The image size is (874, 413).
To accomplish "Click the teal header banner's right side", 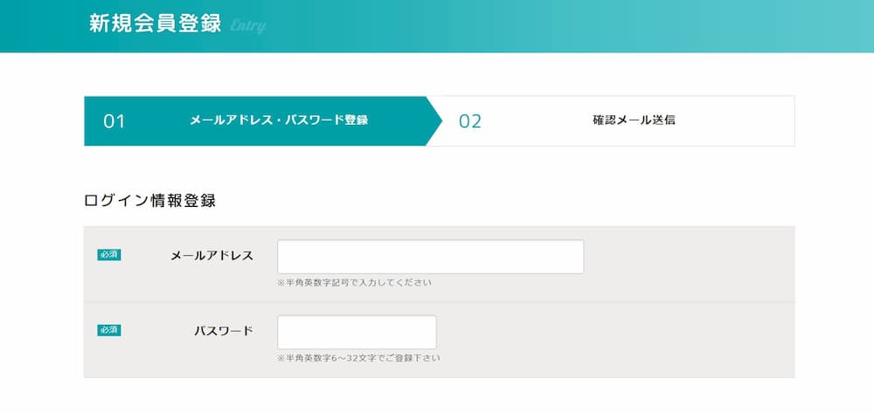I will pyautogui.click(x=743, y=26).
